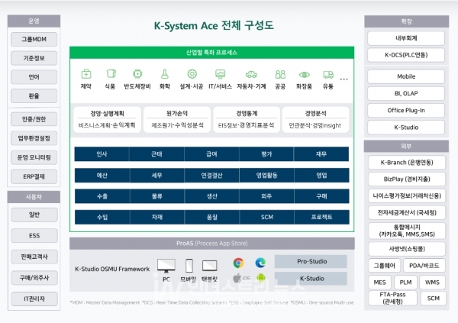Click the PDA/바코드 button
This screenshot has width=458, height=323.
(x=424, y=266)
